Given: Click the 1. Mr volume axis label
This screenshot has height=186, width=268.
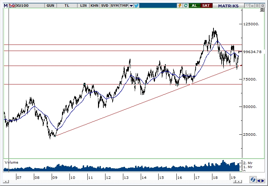Looking at the screenshot, I should [248, 167].
